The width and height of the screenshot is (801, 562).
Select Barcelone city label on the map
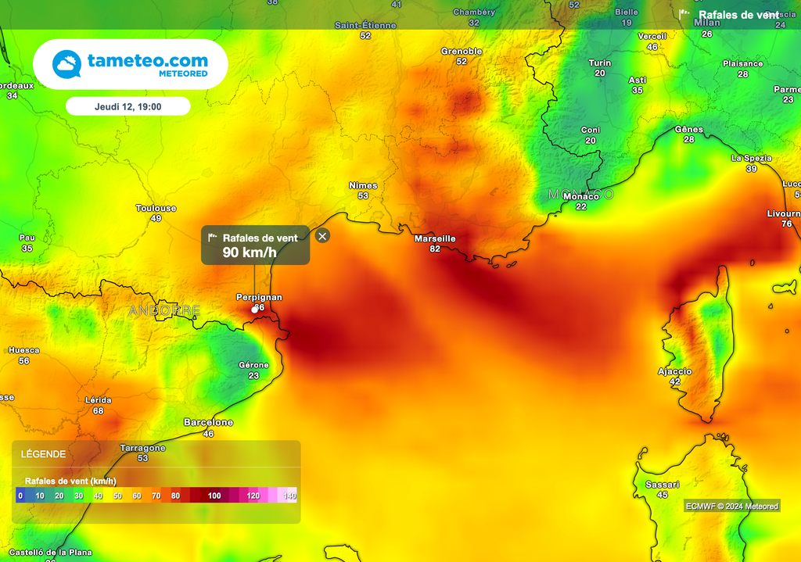tap(208, 422)
